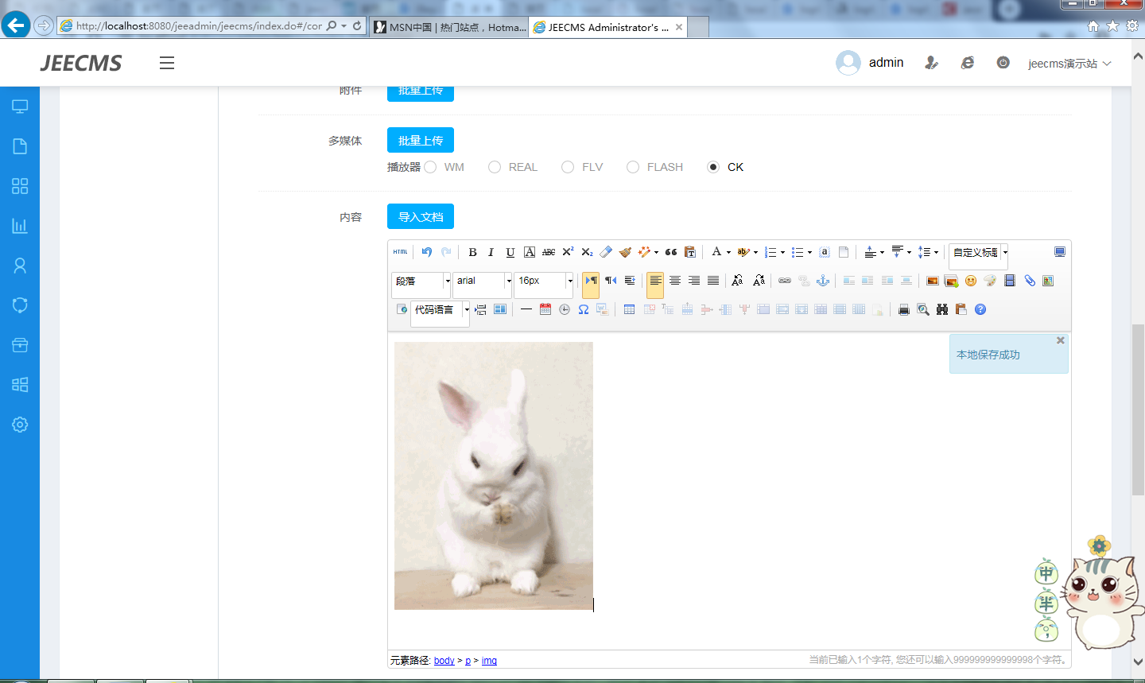Center-align text in the editor
This screenshot has width=1145, height=683.
[x=675, y=281]
